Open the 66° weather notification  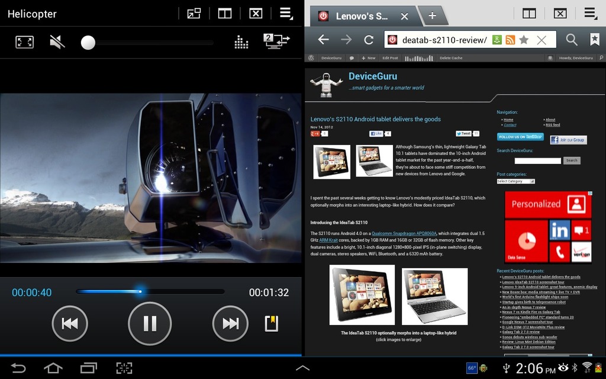pos(472,368)
